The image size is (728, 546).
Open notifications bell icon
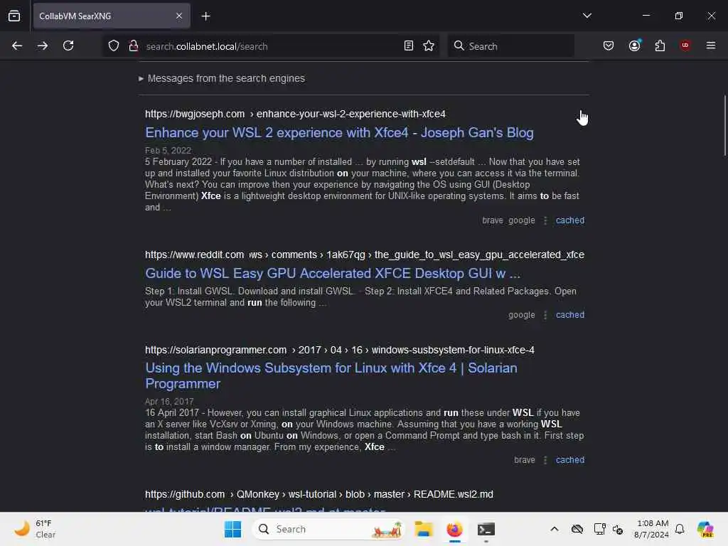(680, 529)
